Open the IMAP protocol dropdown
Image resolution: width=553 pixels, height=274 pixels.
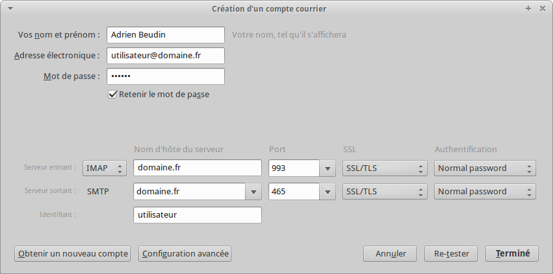point(105,168)
